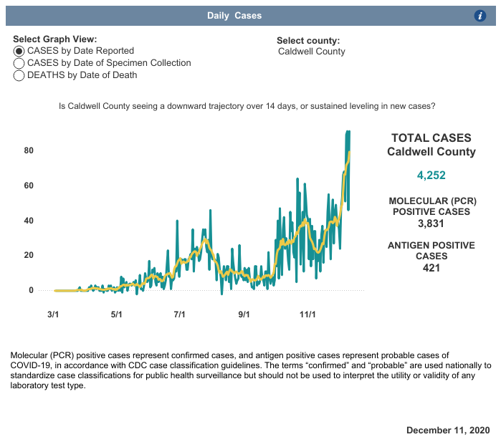The width and height of the screenshot is (501, 447).
Task: Choose CASES by Date of Specimen Collection
Action: [19, 63]
